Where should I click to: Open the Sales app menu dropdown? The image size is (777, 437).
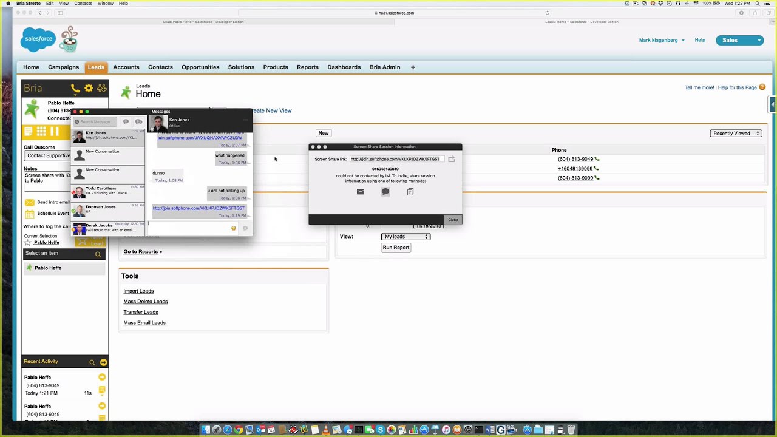tap(739, 40)
